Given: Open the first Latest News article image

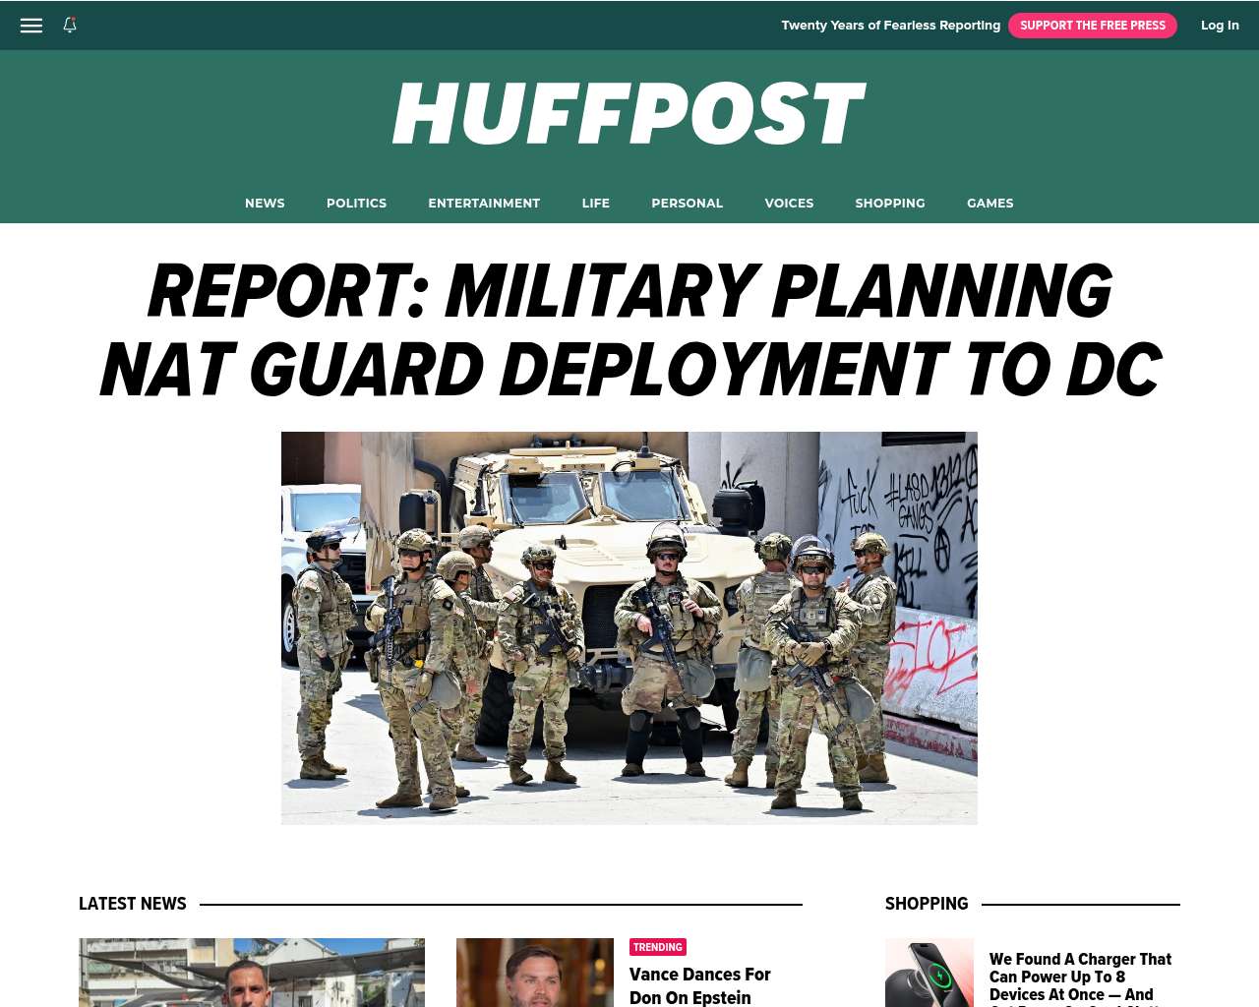Looking at the screenshot, I should (x=252, y=973).
